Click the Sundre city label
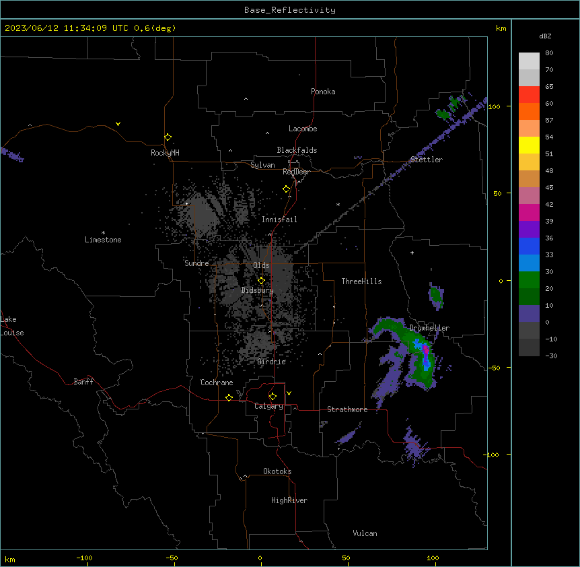 tap(196, 263)
